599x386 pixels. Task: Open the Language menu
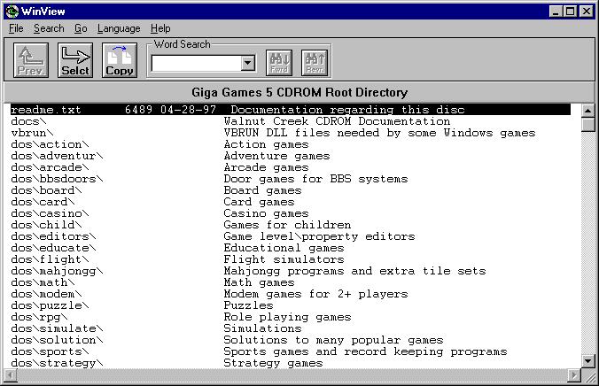[x=119, y=28]
